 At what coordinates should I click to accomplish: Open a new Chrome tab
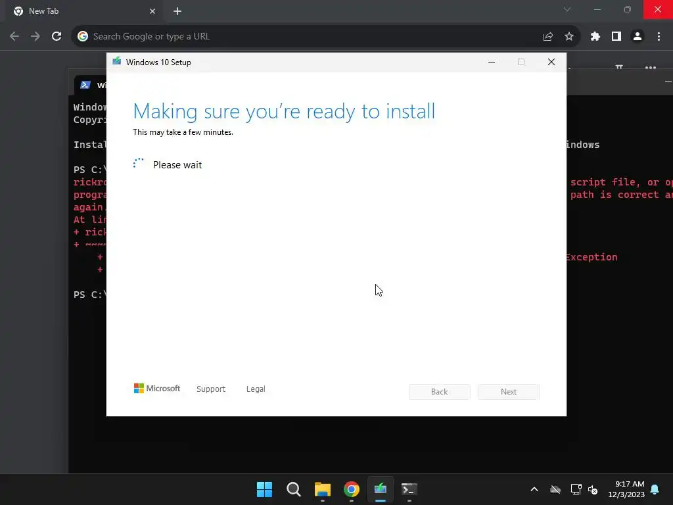[177, 11]
